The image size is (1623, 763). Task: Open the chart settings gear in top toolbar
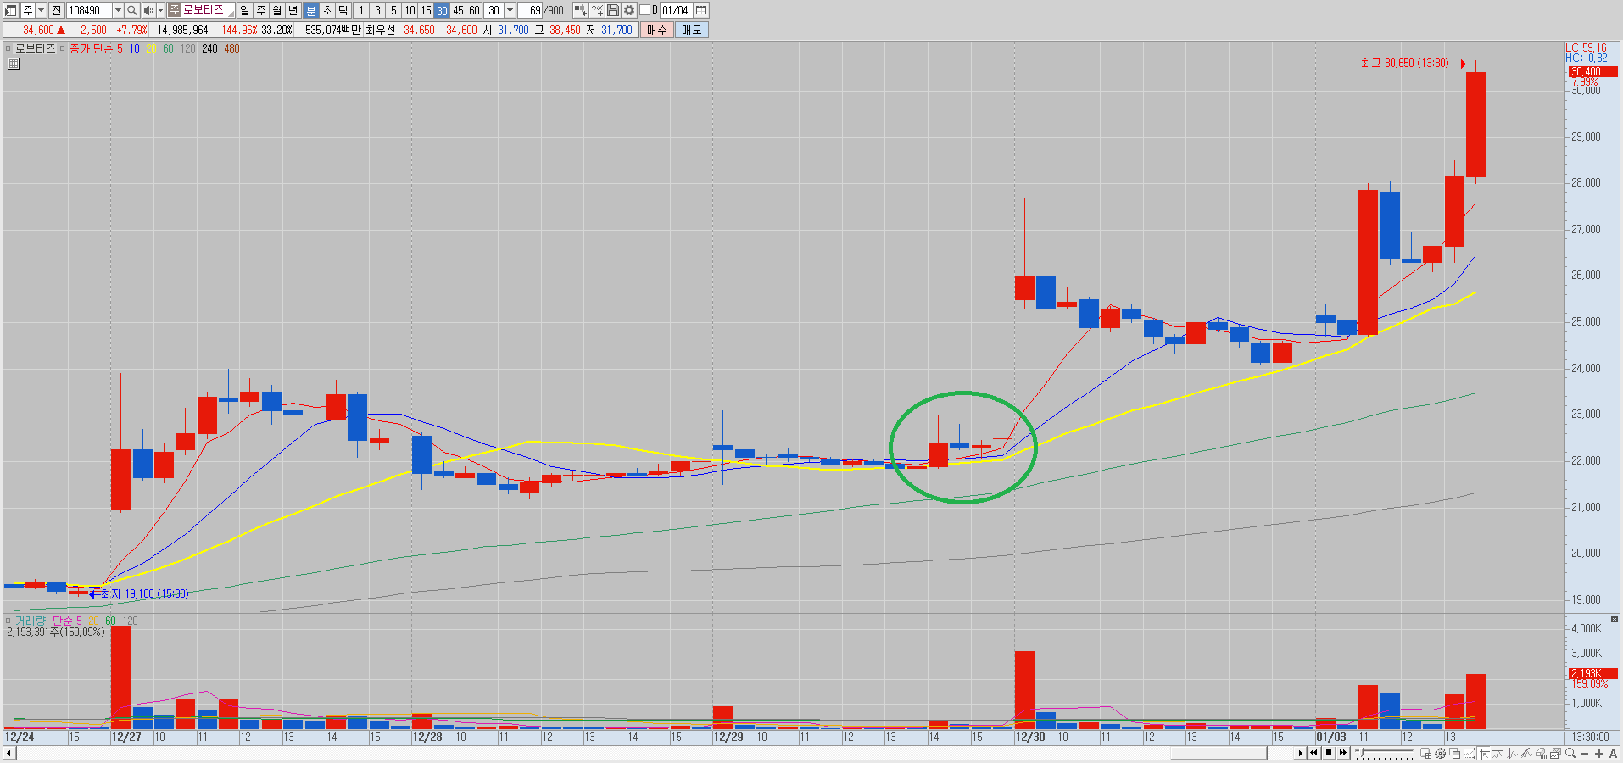(629, 10)
